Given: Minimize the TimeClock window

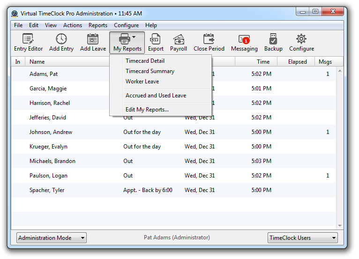Looking at the screenshot, I should 303,12.
